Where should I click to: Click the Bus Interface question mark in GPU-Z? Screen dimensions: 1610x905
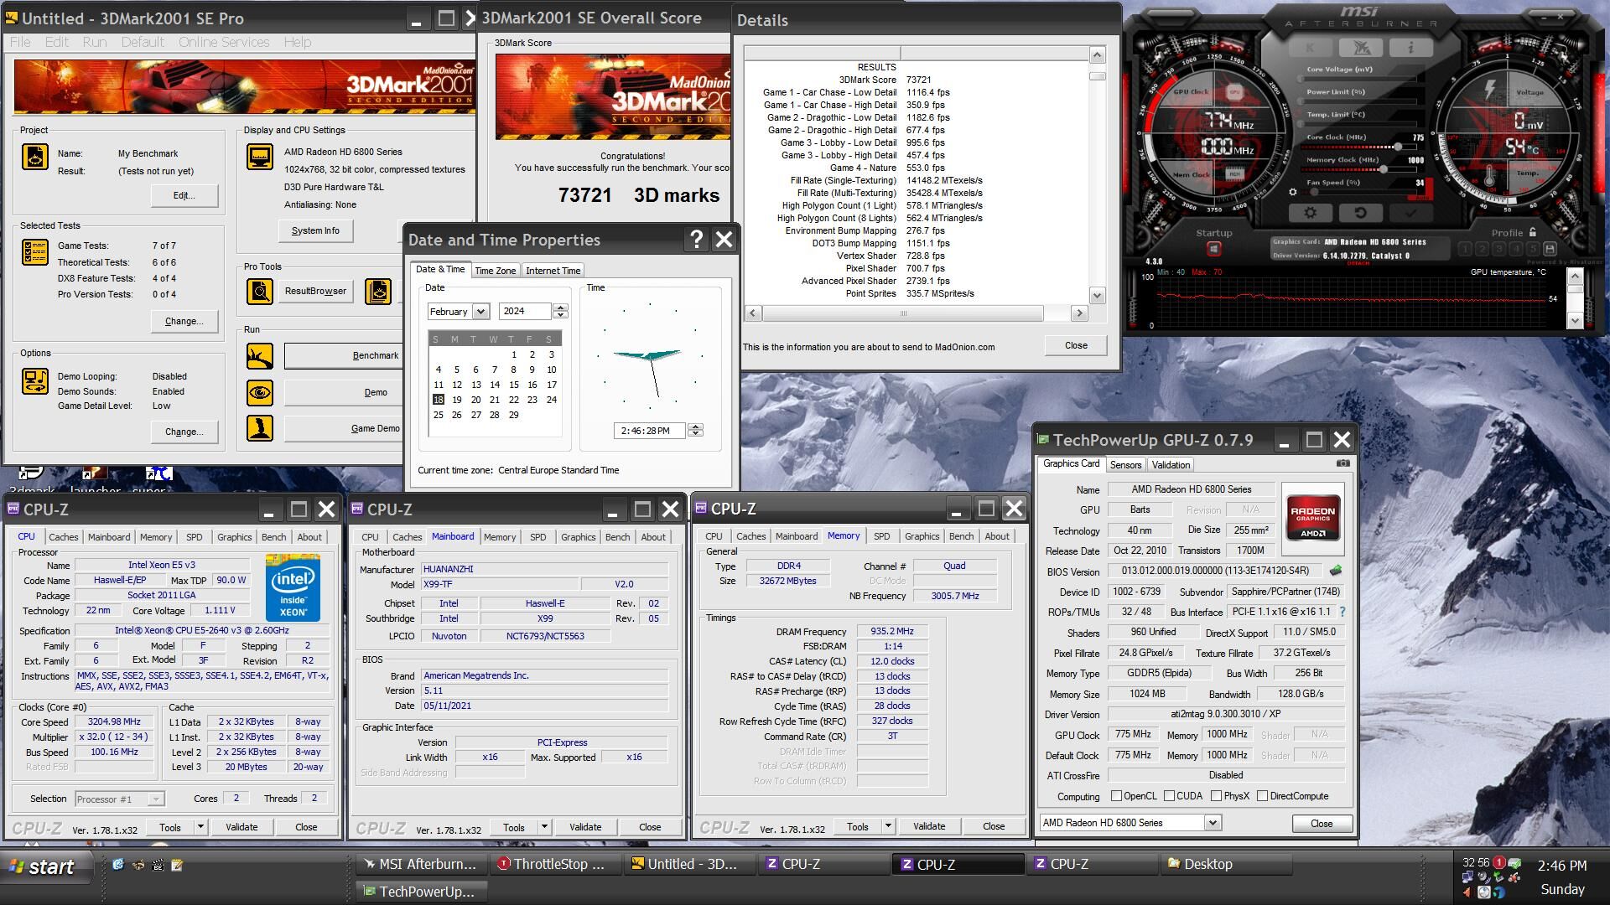coord(1343,612)
